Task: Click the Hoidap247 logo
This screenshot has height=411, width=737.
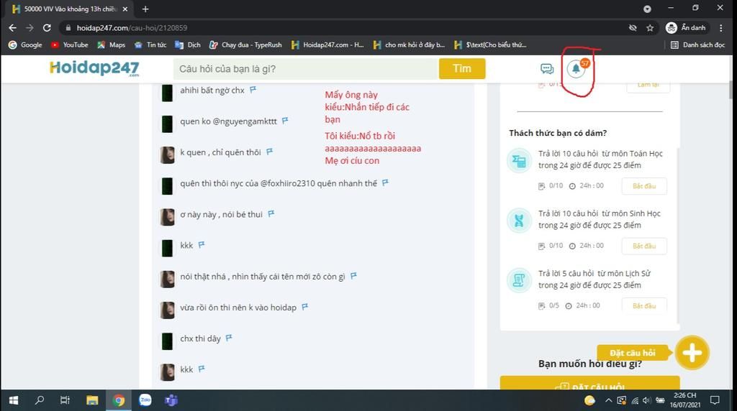Action: point(94,68)
